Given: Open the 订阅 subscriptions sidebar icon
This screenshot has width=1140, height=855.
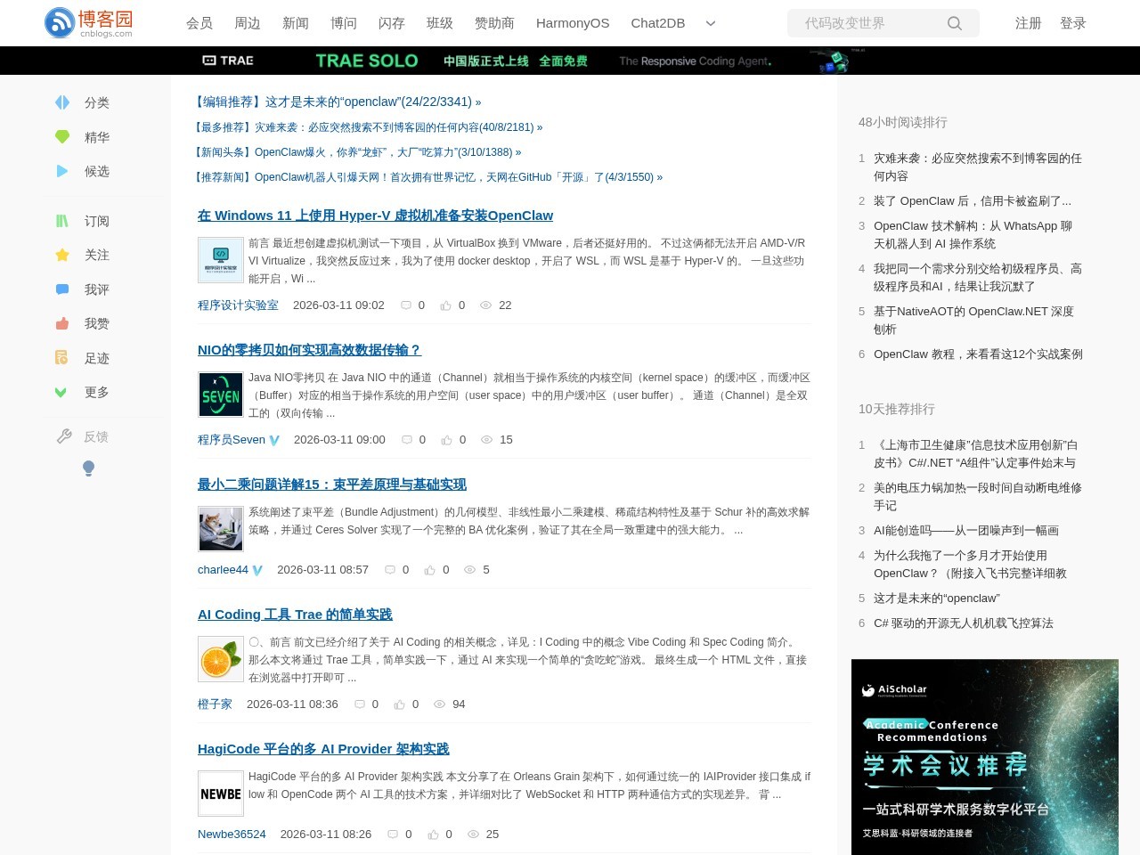Looking at the screenshot, I should 62,221.
